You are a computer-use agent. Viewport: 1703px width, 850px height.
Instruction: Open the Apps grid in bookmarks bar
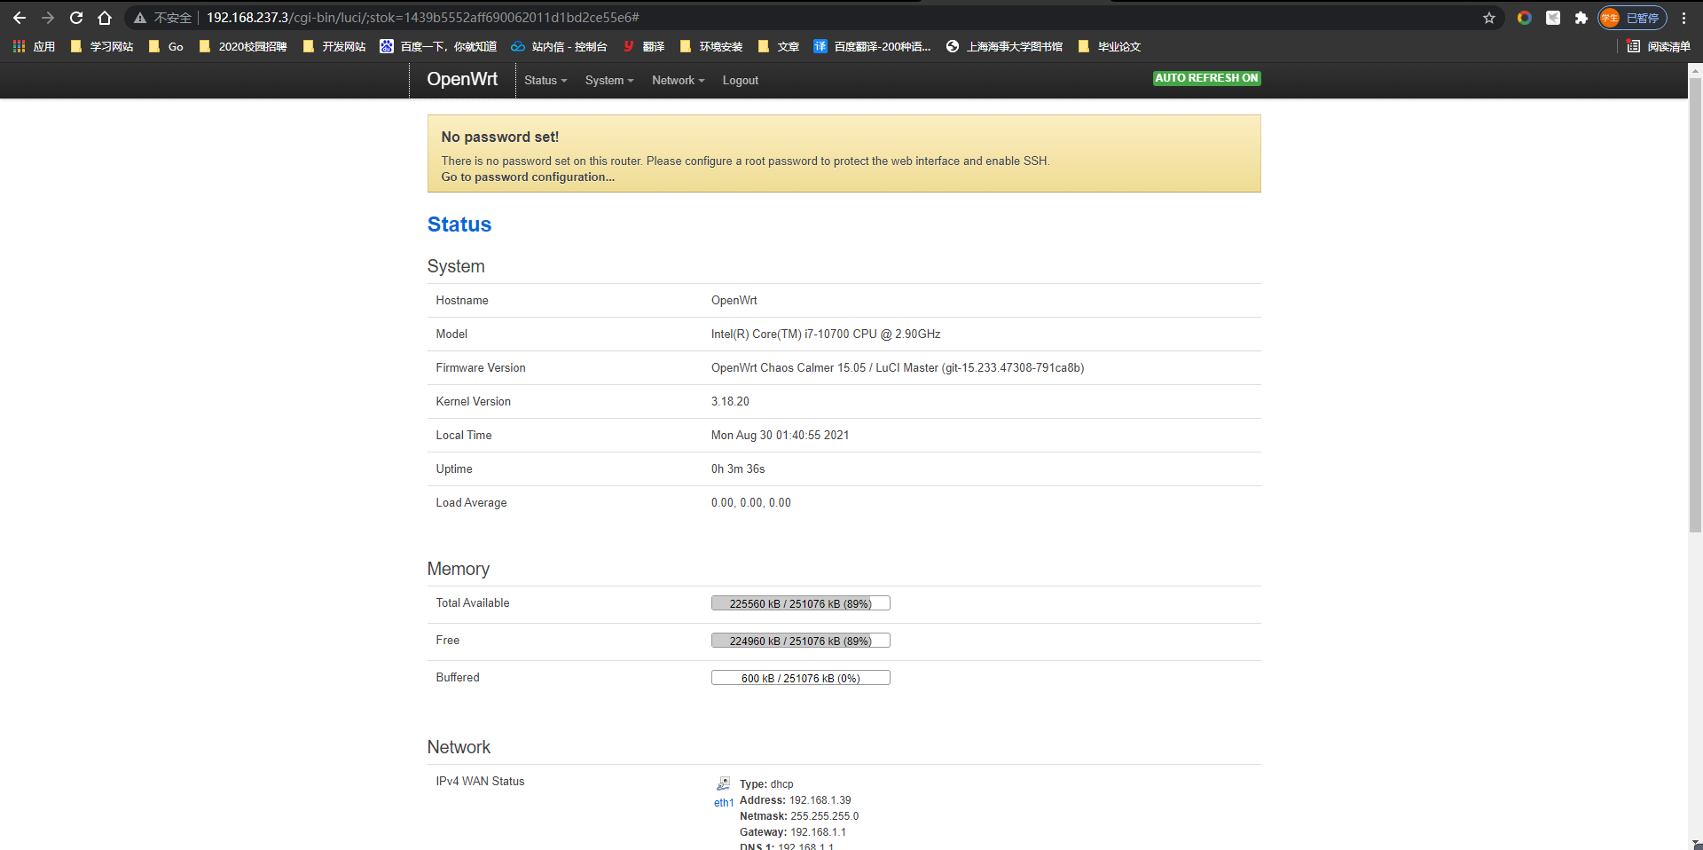pyautogui.click(x=34, y=46)
